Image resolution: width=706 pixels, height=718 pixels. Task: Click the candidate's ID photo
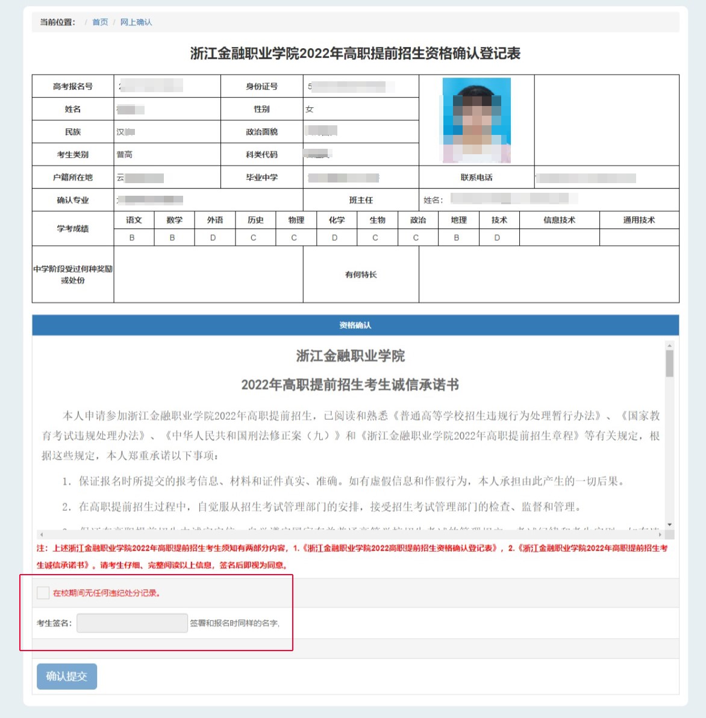tap(476, 120)
